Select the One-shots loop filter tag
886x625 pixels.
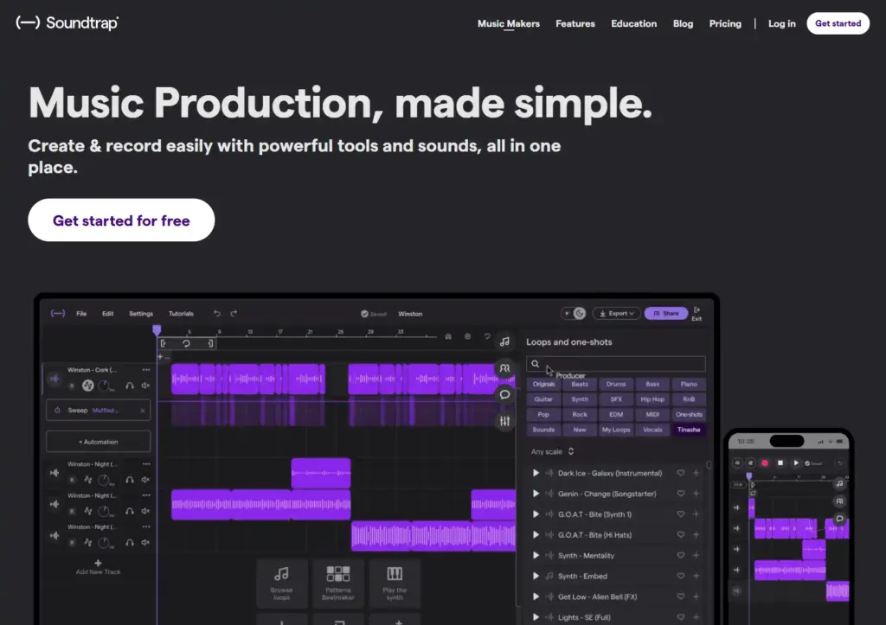point(689,414)
